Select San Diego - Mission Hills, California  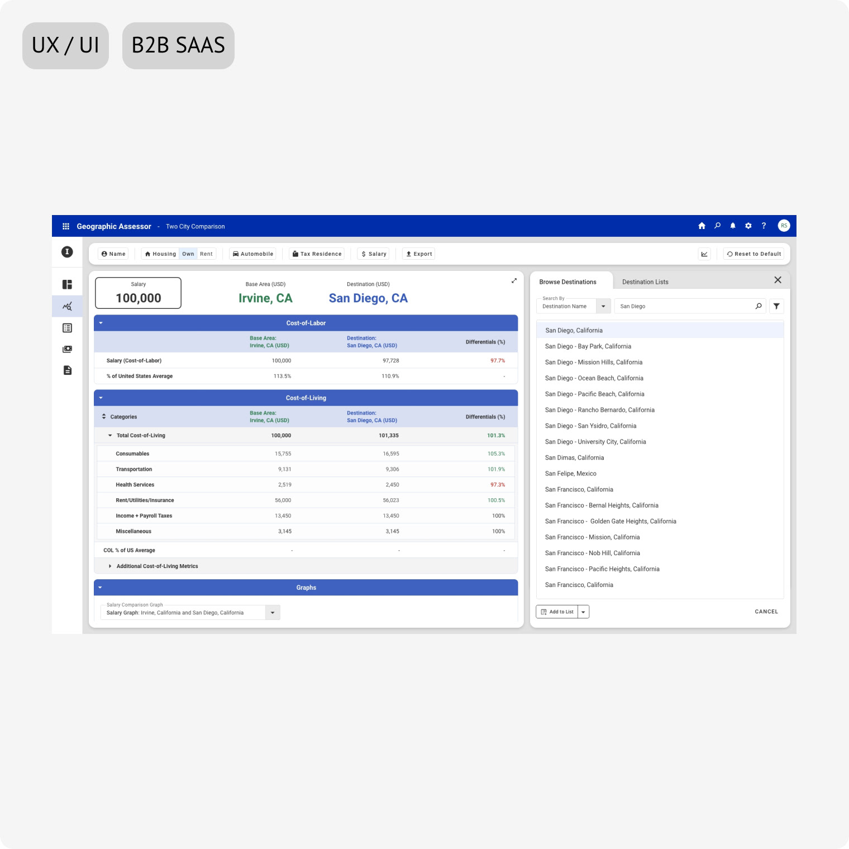click(x=660, y=363)
